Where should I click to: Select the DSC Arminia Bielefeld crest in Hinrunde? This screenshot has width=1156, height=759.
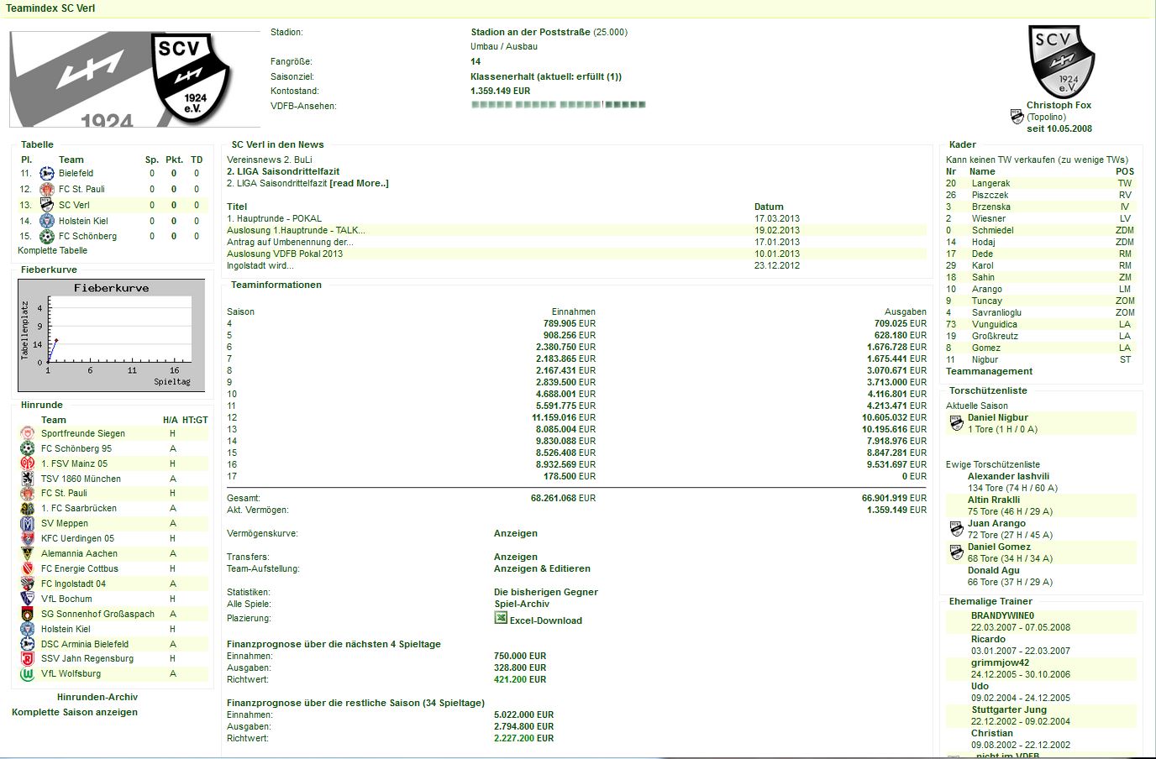pos(27,645)
